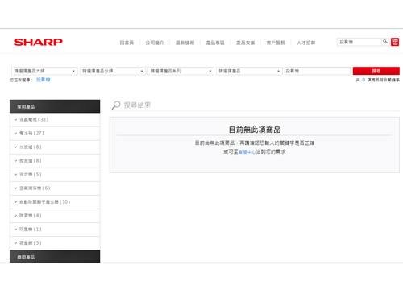The width and height of the screenshot is (403, 302).
Task: Click the SHARP logo
Action: click(x=38, y=42)
